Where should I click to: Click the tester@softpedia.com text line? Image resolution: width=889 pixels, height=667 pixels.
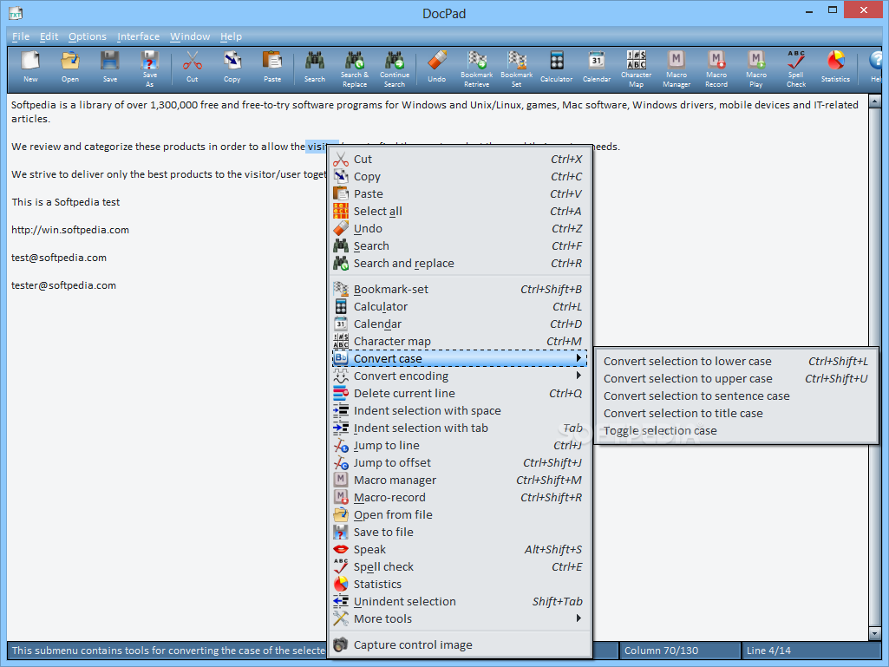click(63, 285)
